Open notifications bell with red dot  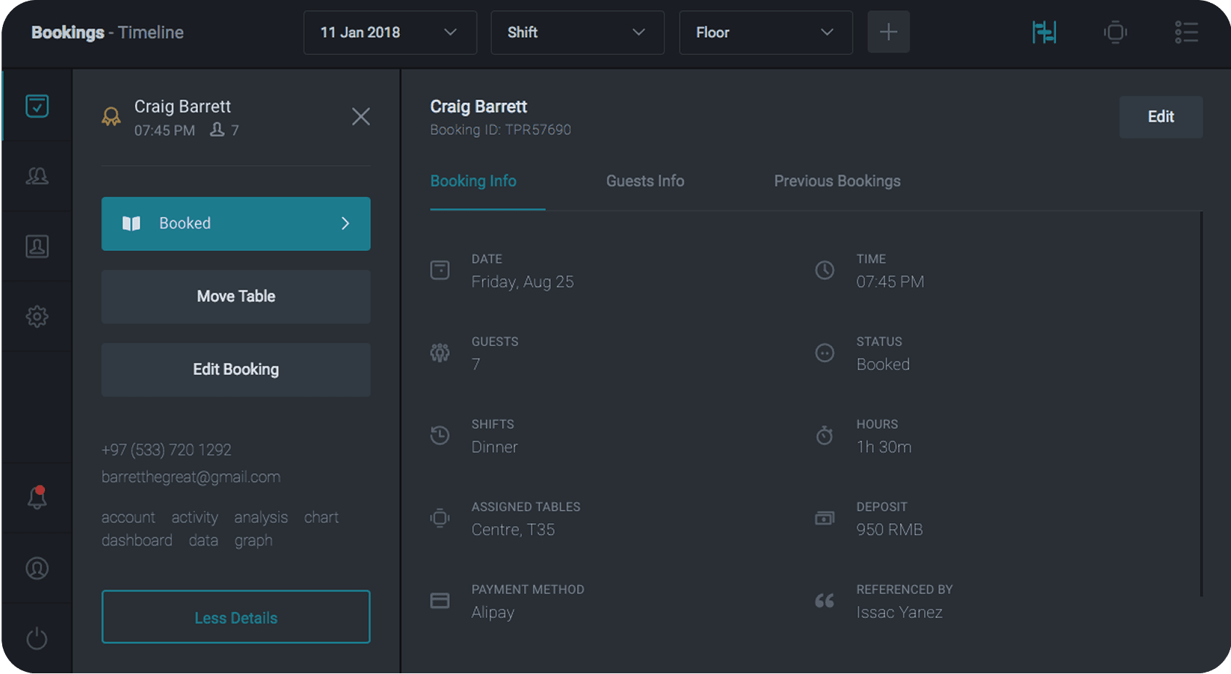coord(37,498)
